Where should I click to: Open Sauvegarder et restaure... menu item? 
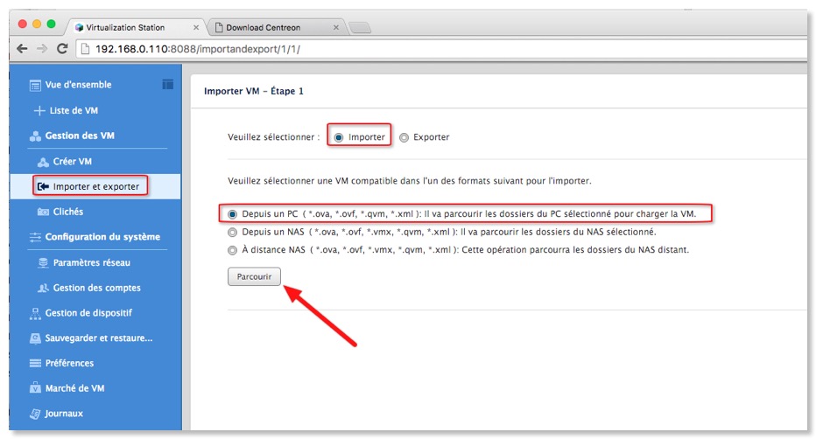(99, 338)
